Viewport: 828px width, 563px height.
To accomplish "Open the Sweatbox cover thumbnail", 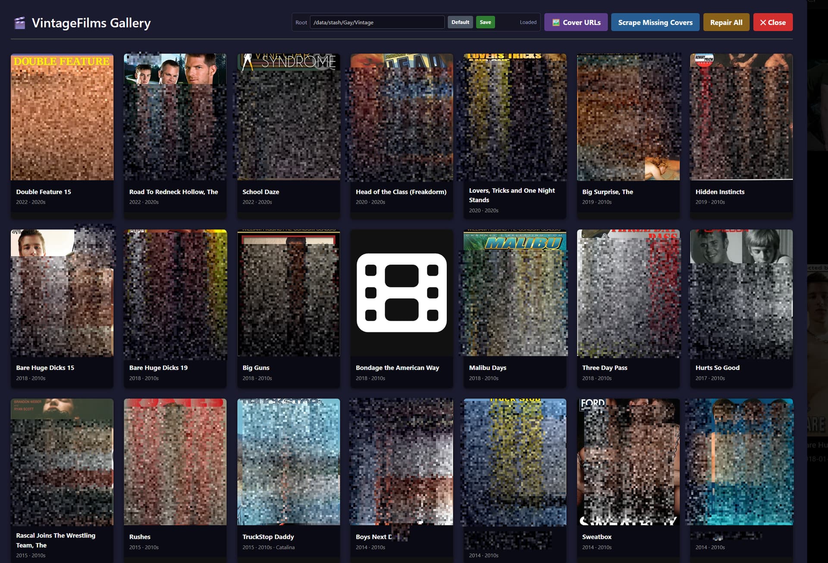I will pyautogui.click(x=628, y=462).
